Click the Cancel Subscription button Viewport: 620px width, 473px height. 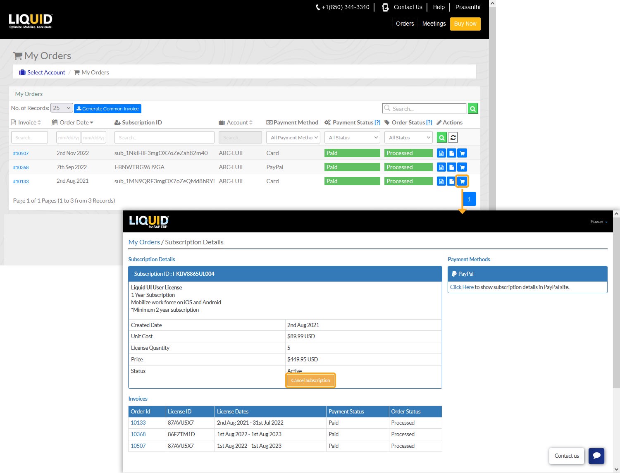[311, 380]
